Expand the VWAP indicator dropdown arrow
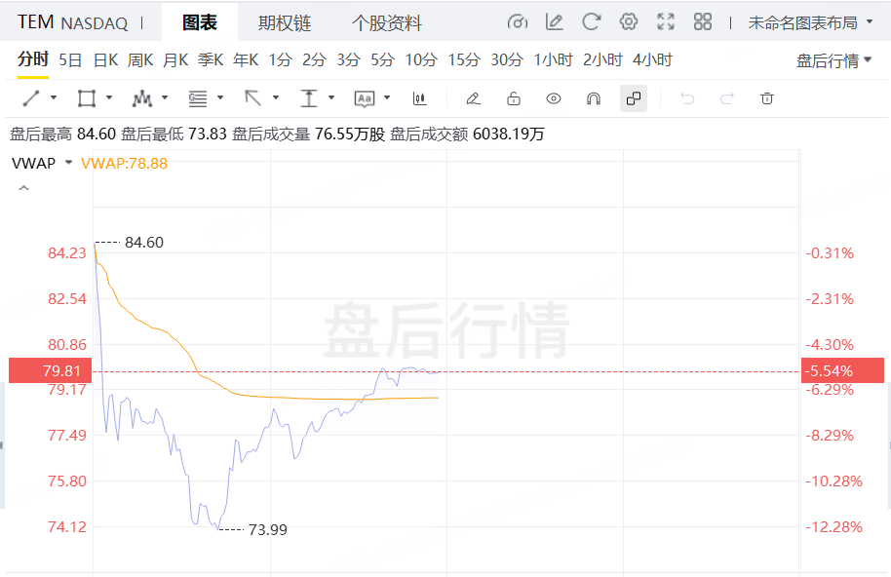Image resolution: width=891 pixels, height=577 pixels. click(x=68, y=163)
